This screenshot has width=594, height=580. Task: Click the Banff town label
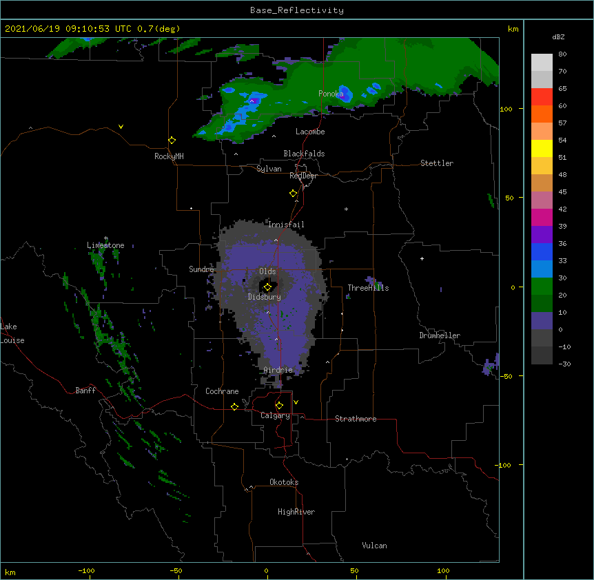pyautogui.click(x=85, y=391)
